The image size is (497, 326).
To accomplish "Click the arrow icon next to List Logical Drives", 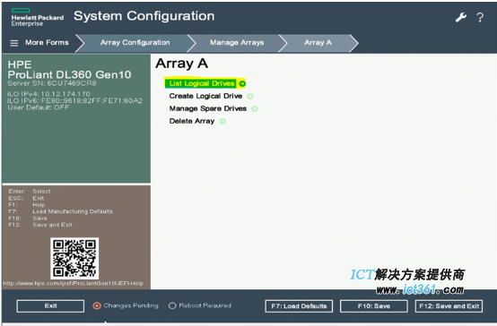I will [x=242, y=83].
